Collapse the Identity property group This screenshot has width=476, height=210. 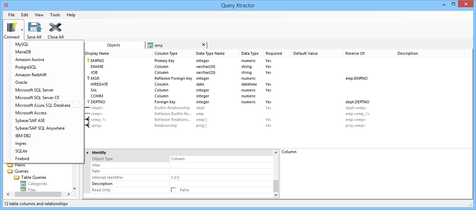click(87, 152)
